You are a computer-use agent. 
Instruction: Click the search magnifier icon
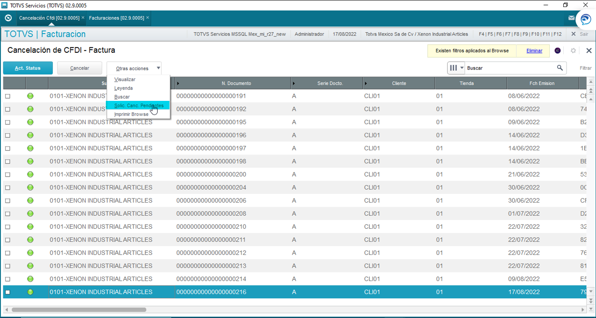[x=559, y=68]
